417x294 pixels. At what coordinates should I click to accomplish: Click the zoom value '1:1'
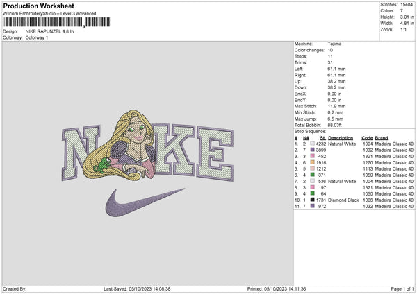[403, 29]
